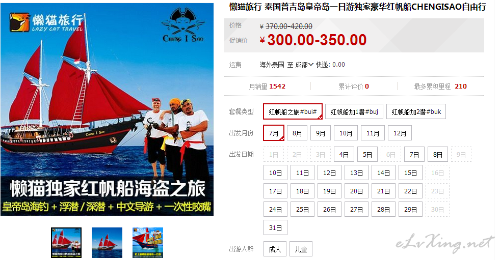500x260 pixels.
Task: Pick departure date 15日
Action: pyautogui.click(x=410, y=173)
